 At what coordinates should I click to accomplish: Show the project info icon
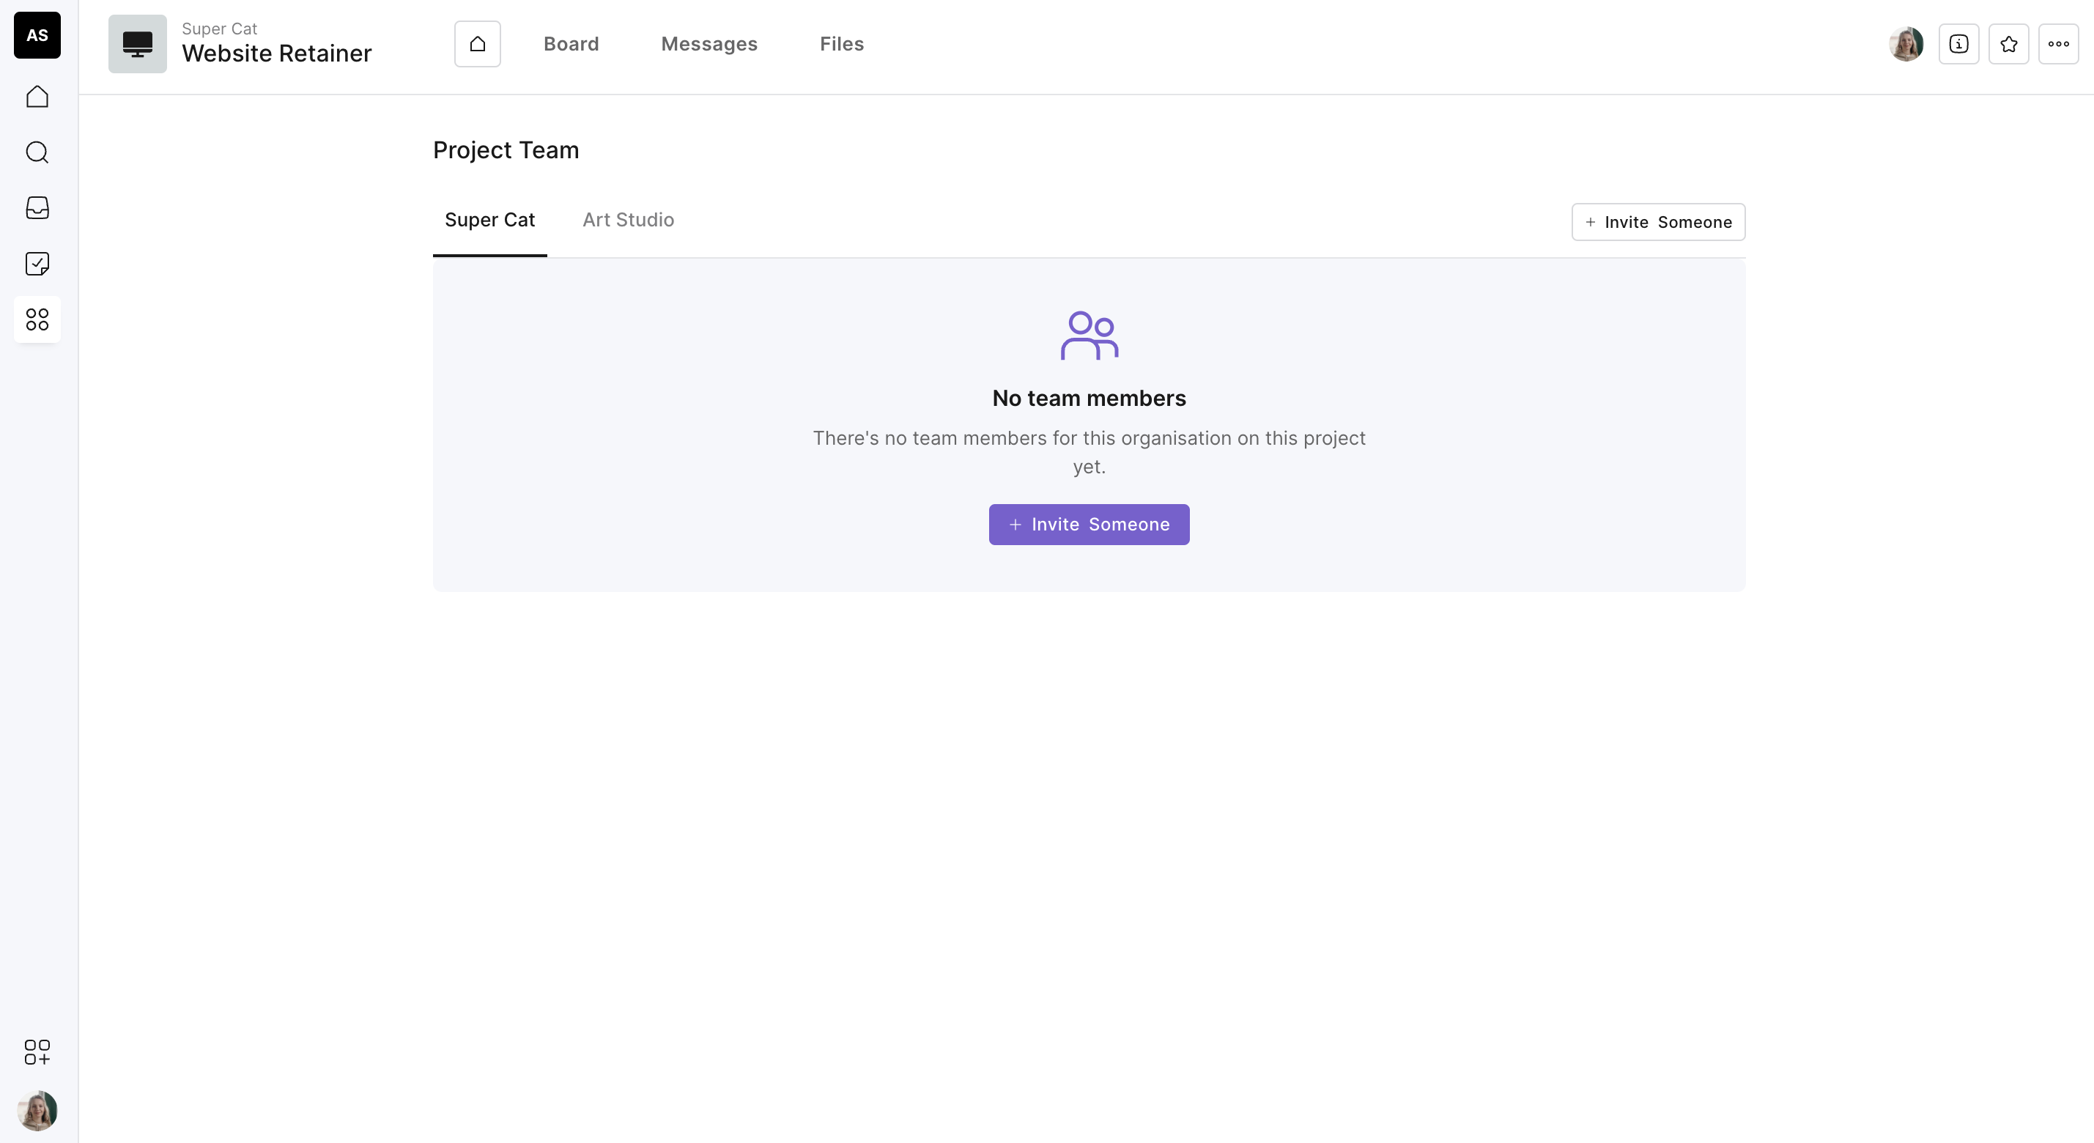click(1958, 44)
